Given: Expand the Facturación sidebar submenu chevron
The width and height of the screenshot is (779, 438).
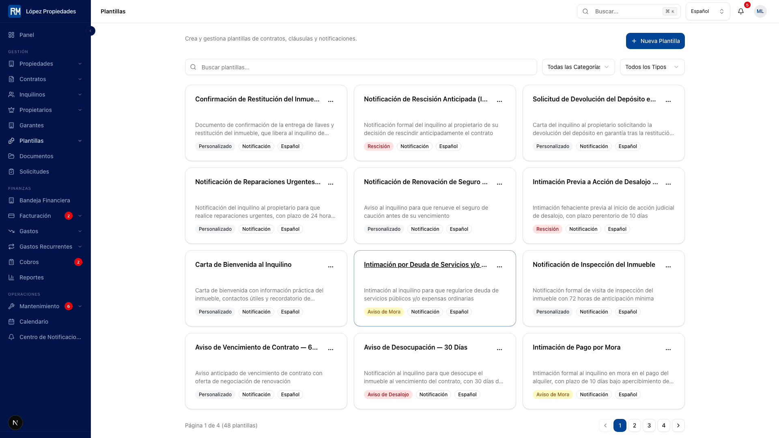Looking at the screenshot, I should (80, 216).
